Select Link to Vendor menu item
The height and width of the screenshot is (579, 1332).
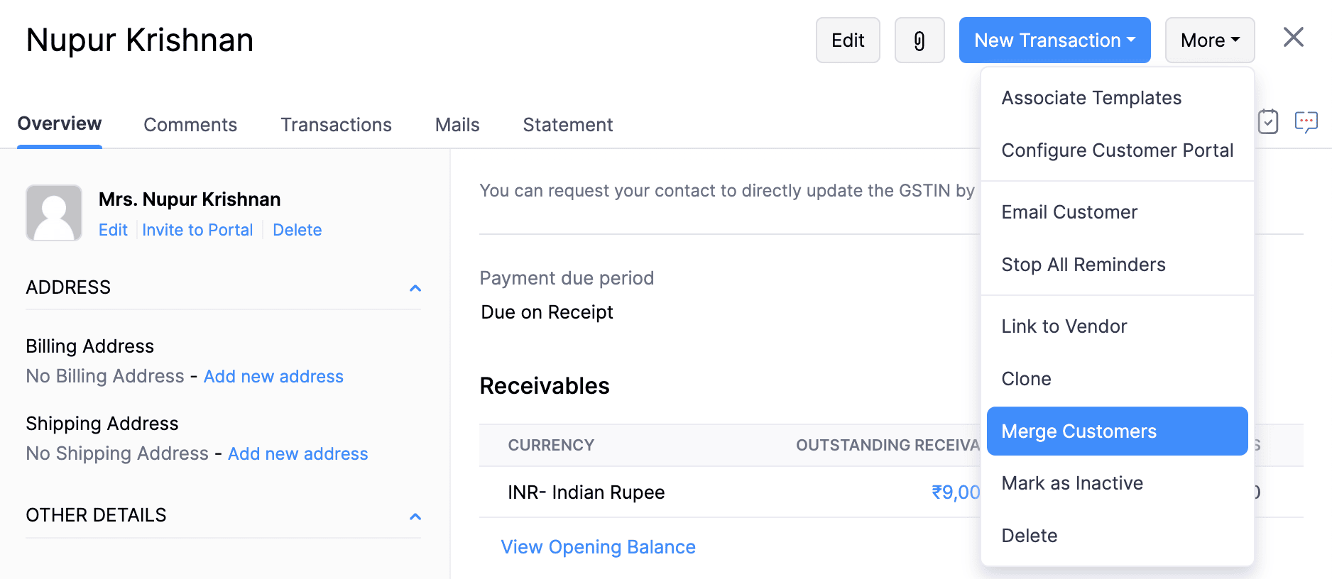1064,326
